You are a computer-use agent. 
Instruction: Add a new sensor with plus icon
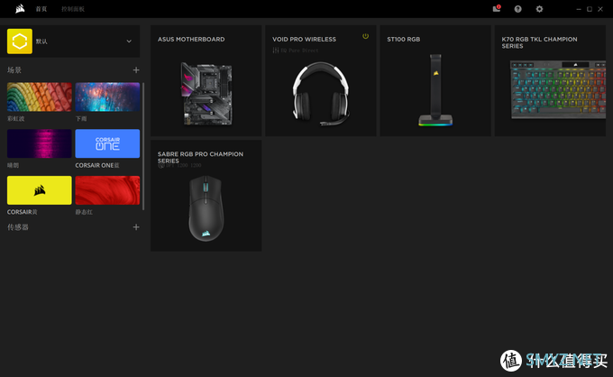click(x=136, y=227)
